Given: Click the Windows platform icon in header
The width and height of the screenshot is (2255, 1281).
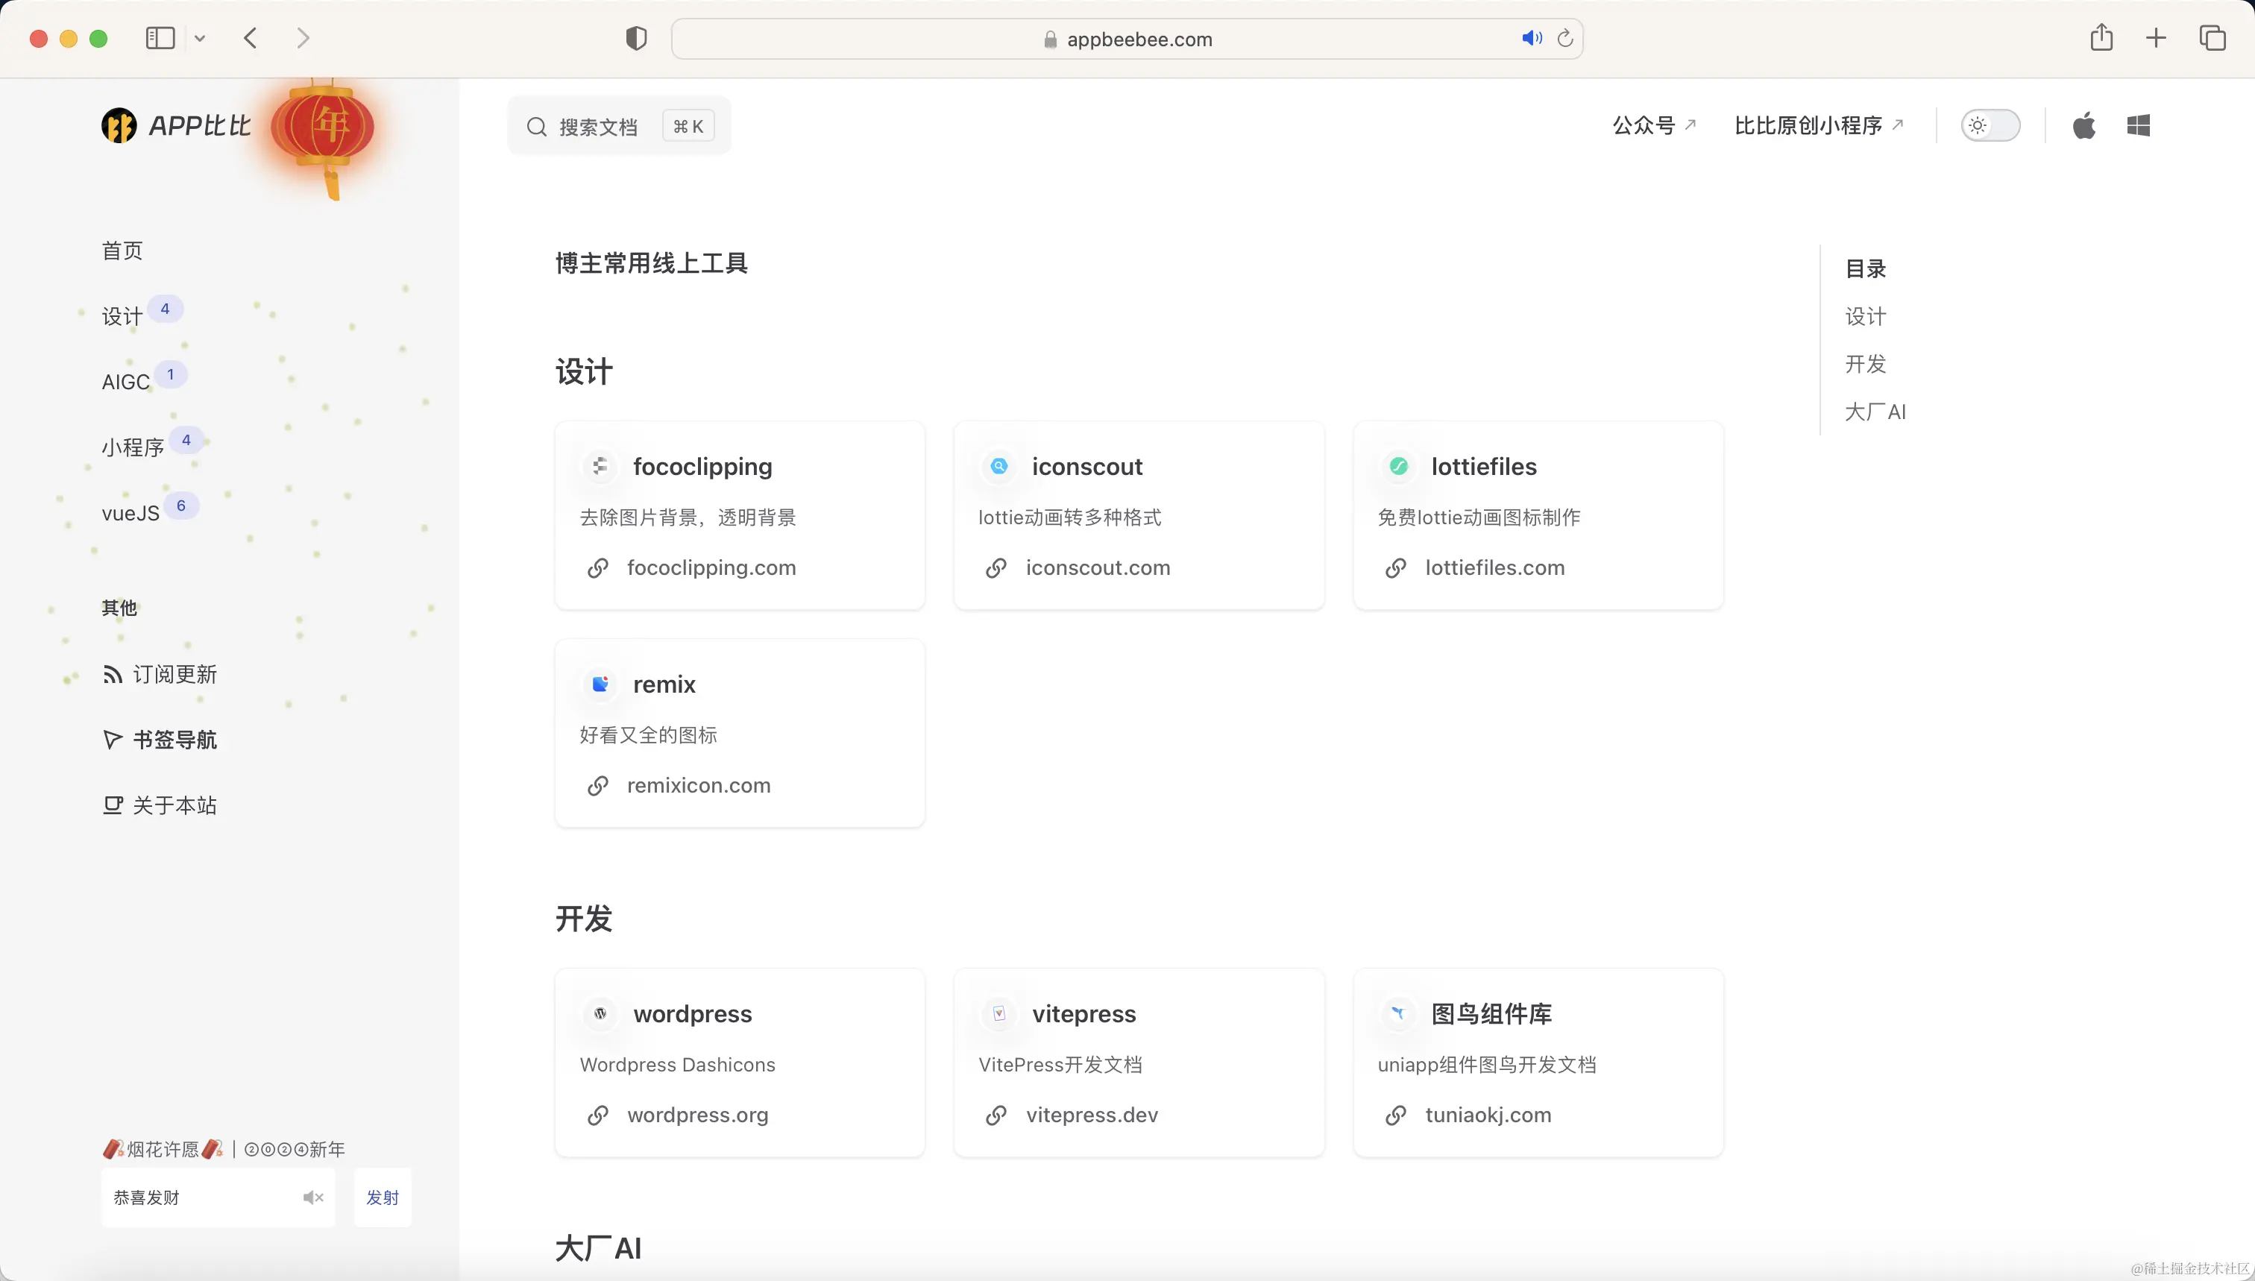Looking at the screenshot, I should coord(2138,126).
